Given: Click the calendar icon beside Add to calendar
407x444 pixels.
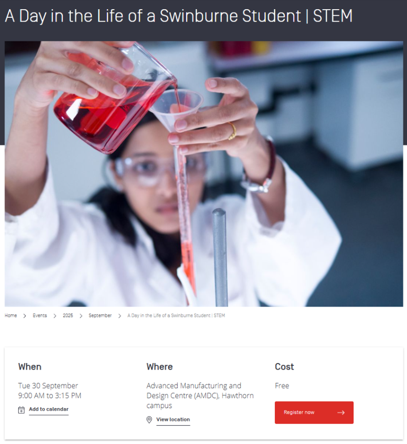Looking at the screenshot, I should [x=21, y=410].
